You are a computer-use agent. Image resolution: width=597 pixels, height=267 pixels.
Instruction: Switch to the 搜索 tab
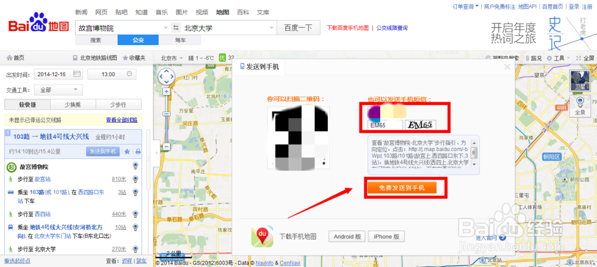[x=96, y=40]
